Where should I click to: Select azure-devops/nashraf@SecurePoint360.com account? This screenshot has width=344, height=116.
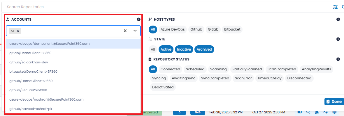click(73, 99)
